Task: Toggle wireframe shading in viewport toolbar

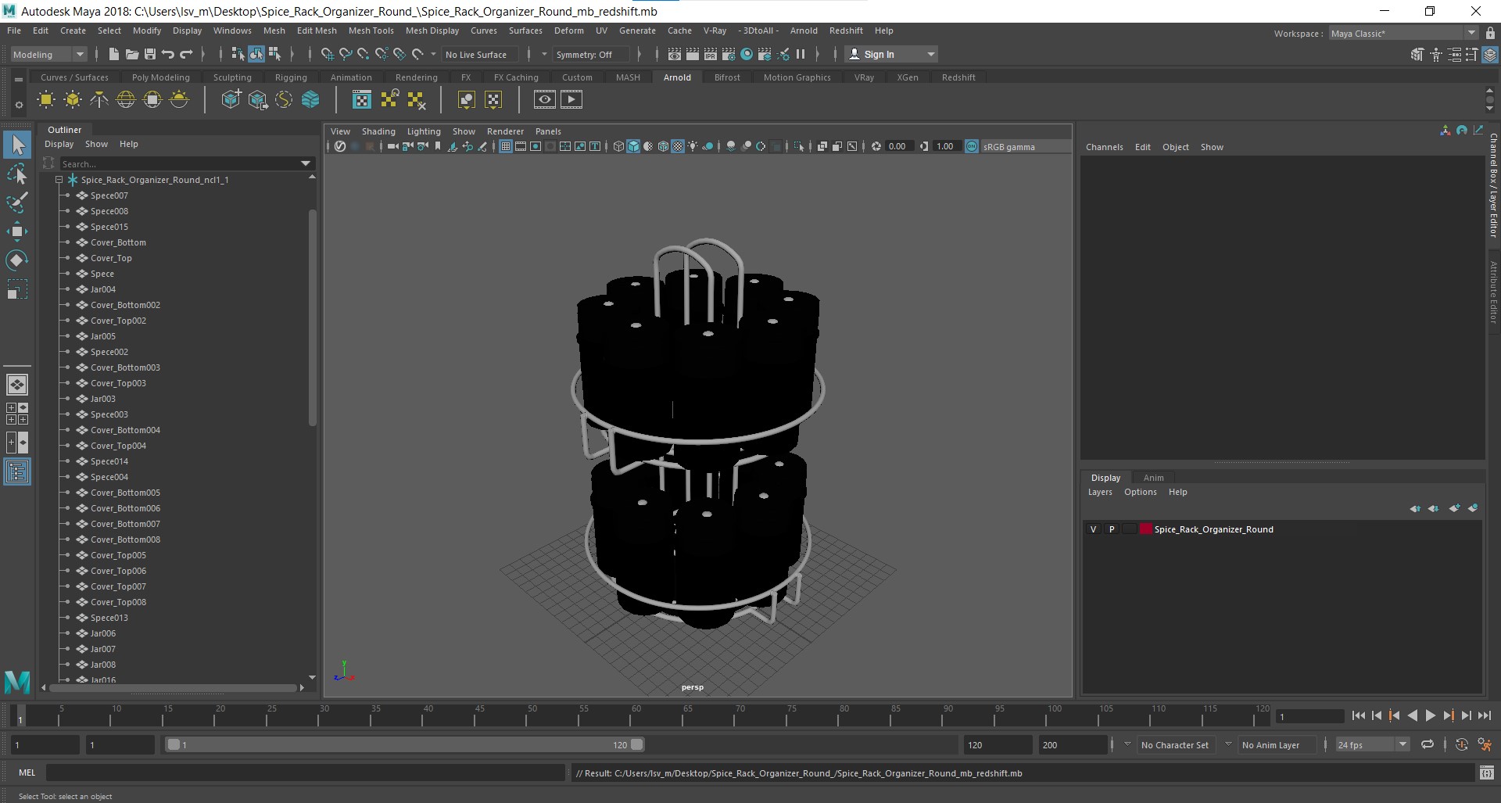Action: point(619,146)
